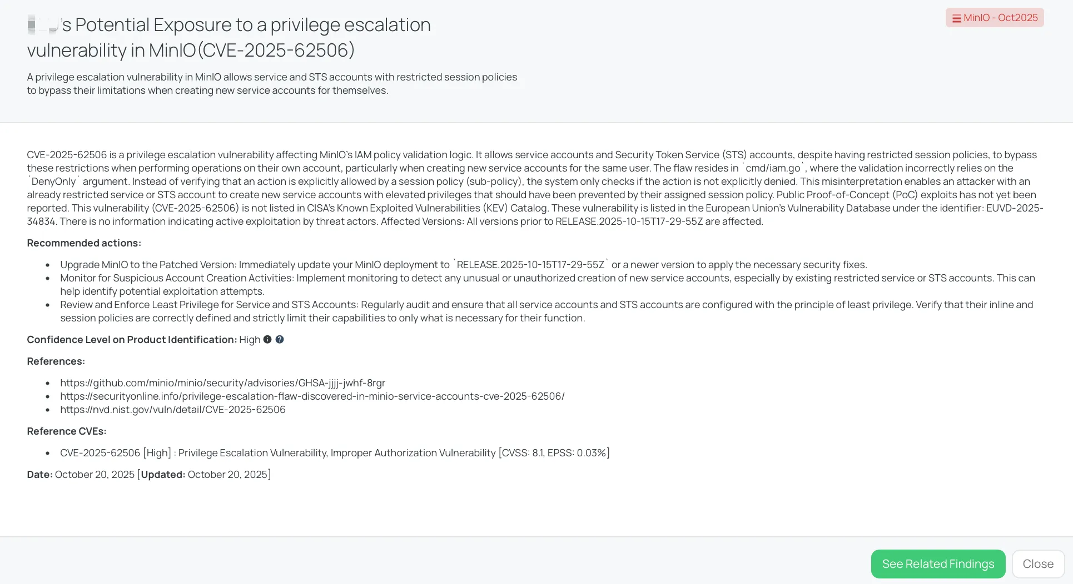Click the info icon beside High confidence
This screenshot has width=1073, height=584.
point(267,339)
